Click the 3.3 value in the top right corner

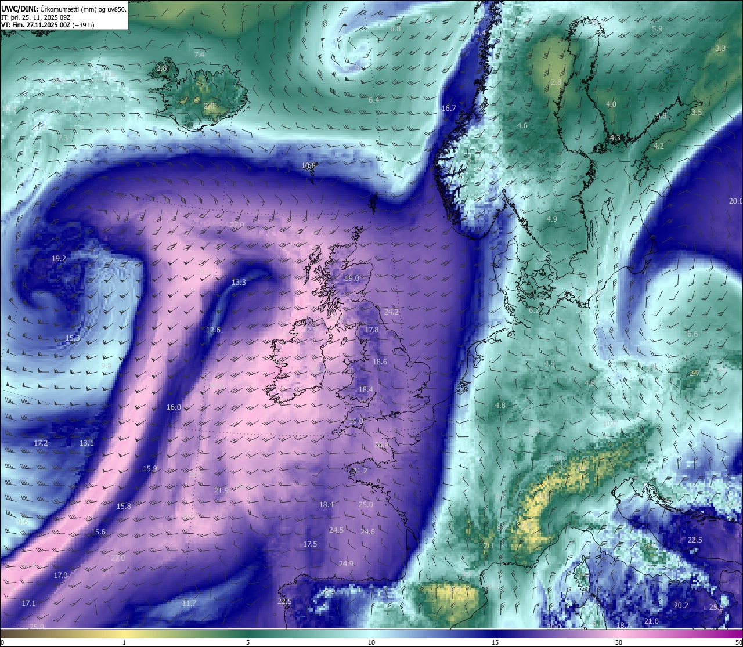720,49
